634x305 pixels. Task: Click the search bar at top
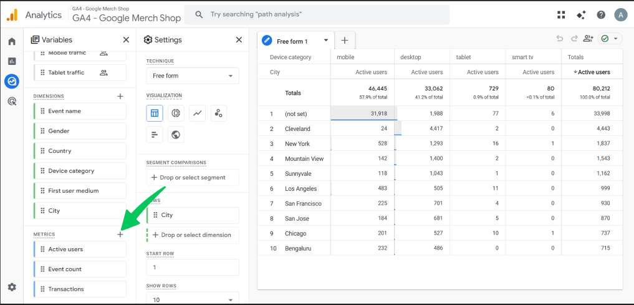(317, 14)
